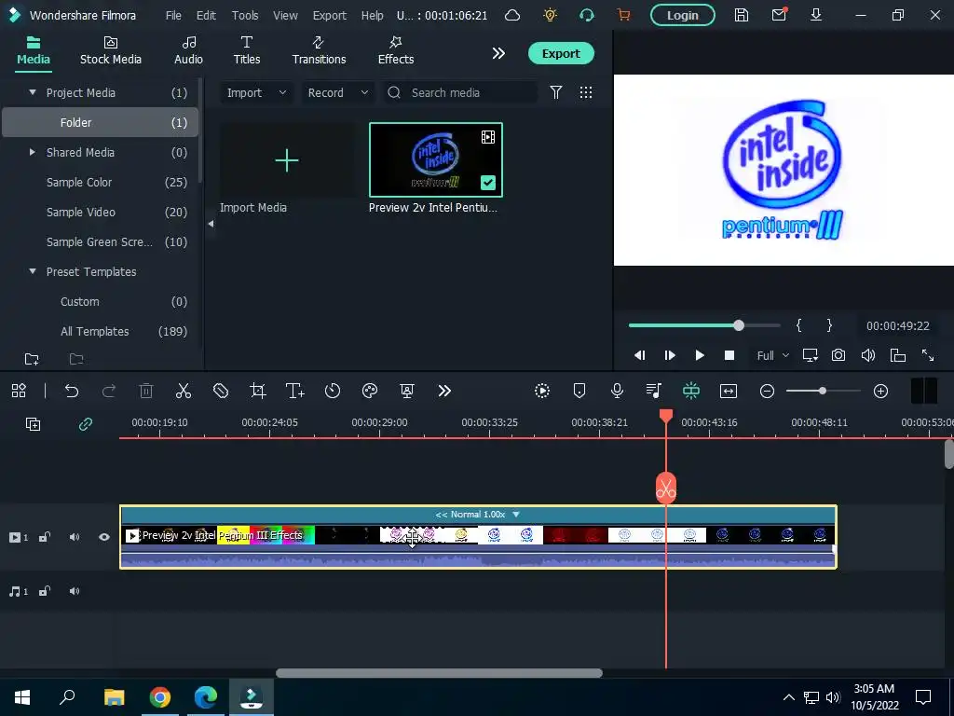The image size is (954, 716).
Task: Open the File menu
Action: [173, 15]
